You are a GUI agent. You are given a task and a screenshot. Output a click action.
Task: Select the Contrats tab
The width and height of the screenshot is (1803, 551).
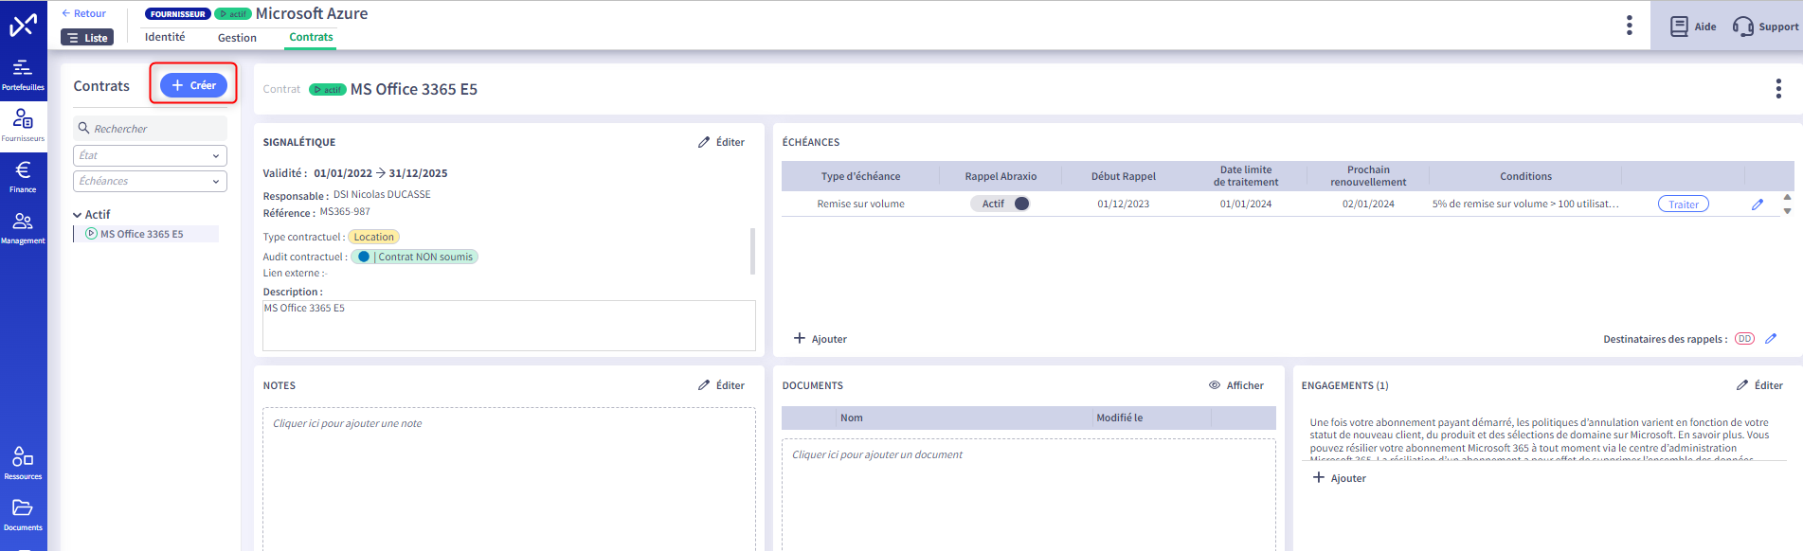pyautogui.click(x=311, y=37)
